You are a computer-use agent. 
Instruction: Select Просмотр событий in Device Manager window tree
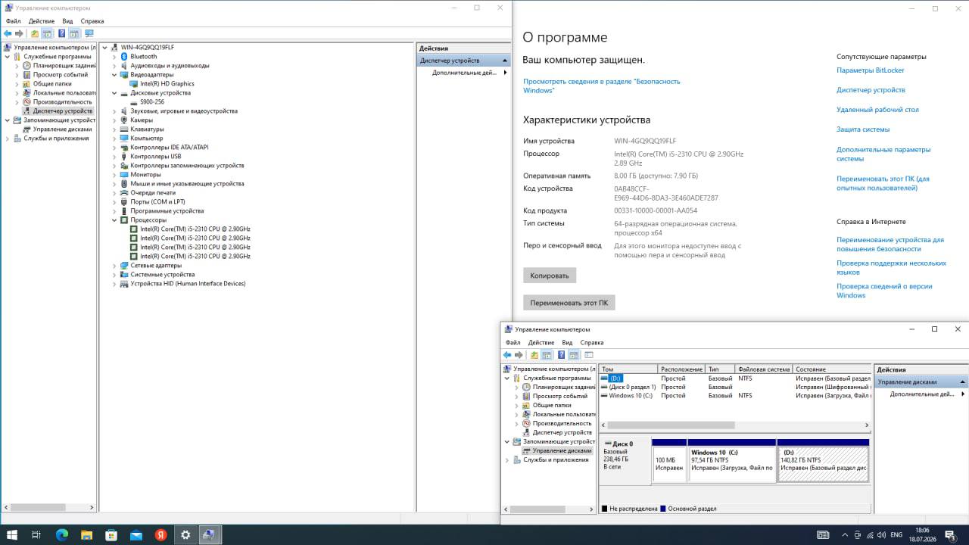(60, 75)
